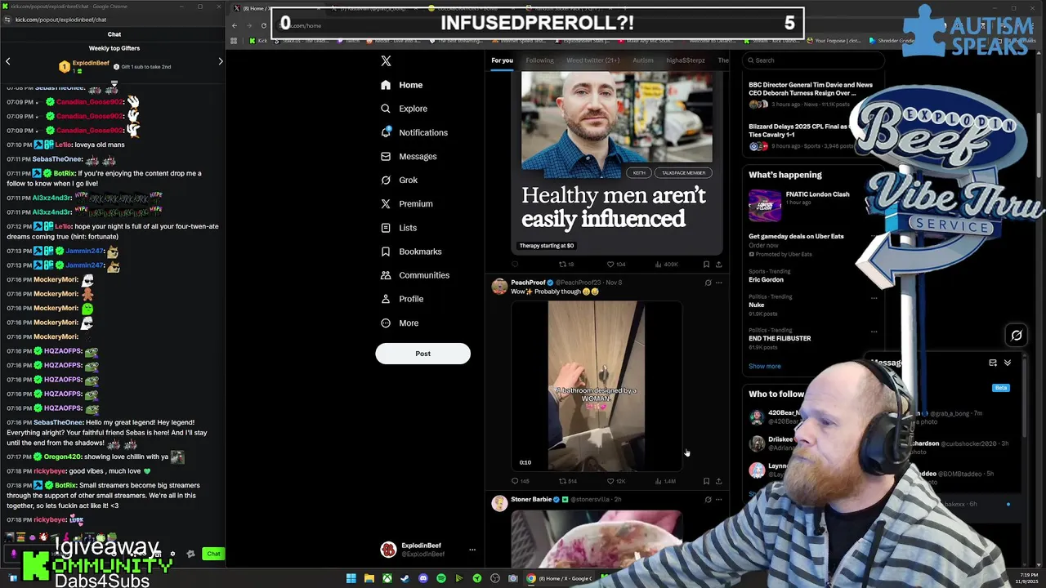
Task: Compose new message in Messages drawer
Action: [993, 363]
